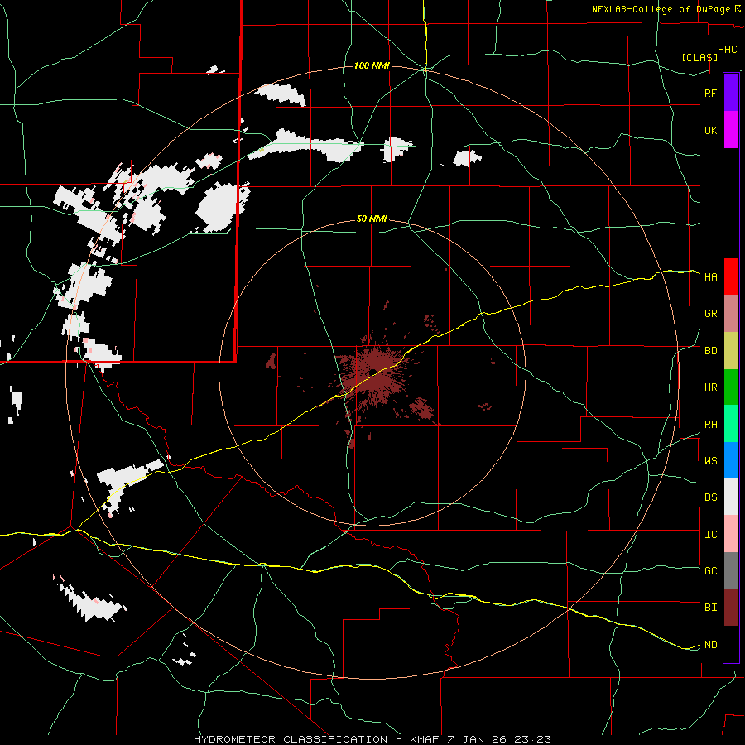Select the red HA legend swatch
This screenshot has width=745, height=745.
731,276
